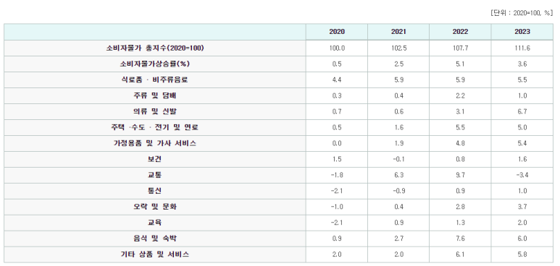Click 교통 value 6.3 for 2021
Image resolution: width=560 pixels, height=266 pixels.
(398, 175)
